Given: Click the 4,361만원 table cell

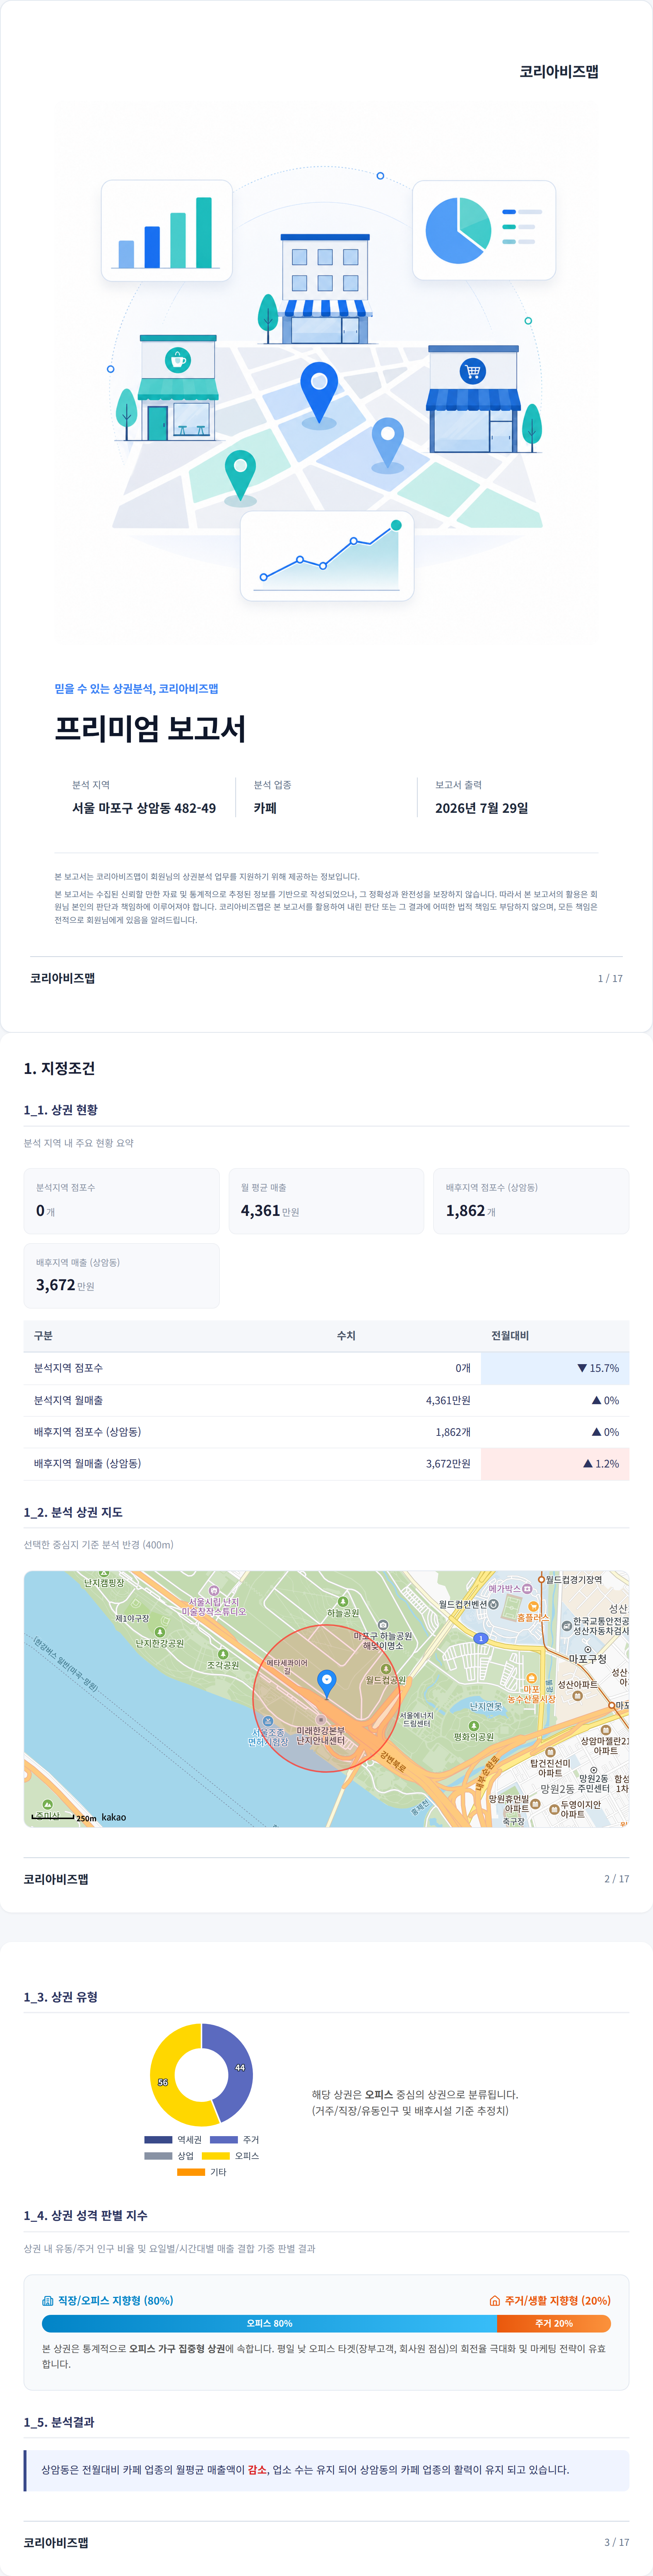Looking at the screenshot, I should (x=448, y=1400).
